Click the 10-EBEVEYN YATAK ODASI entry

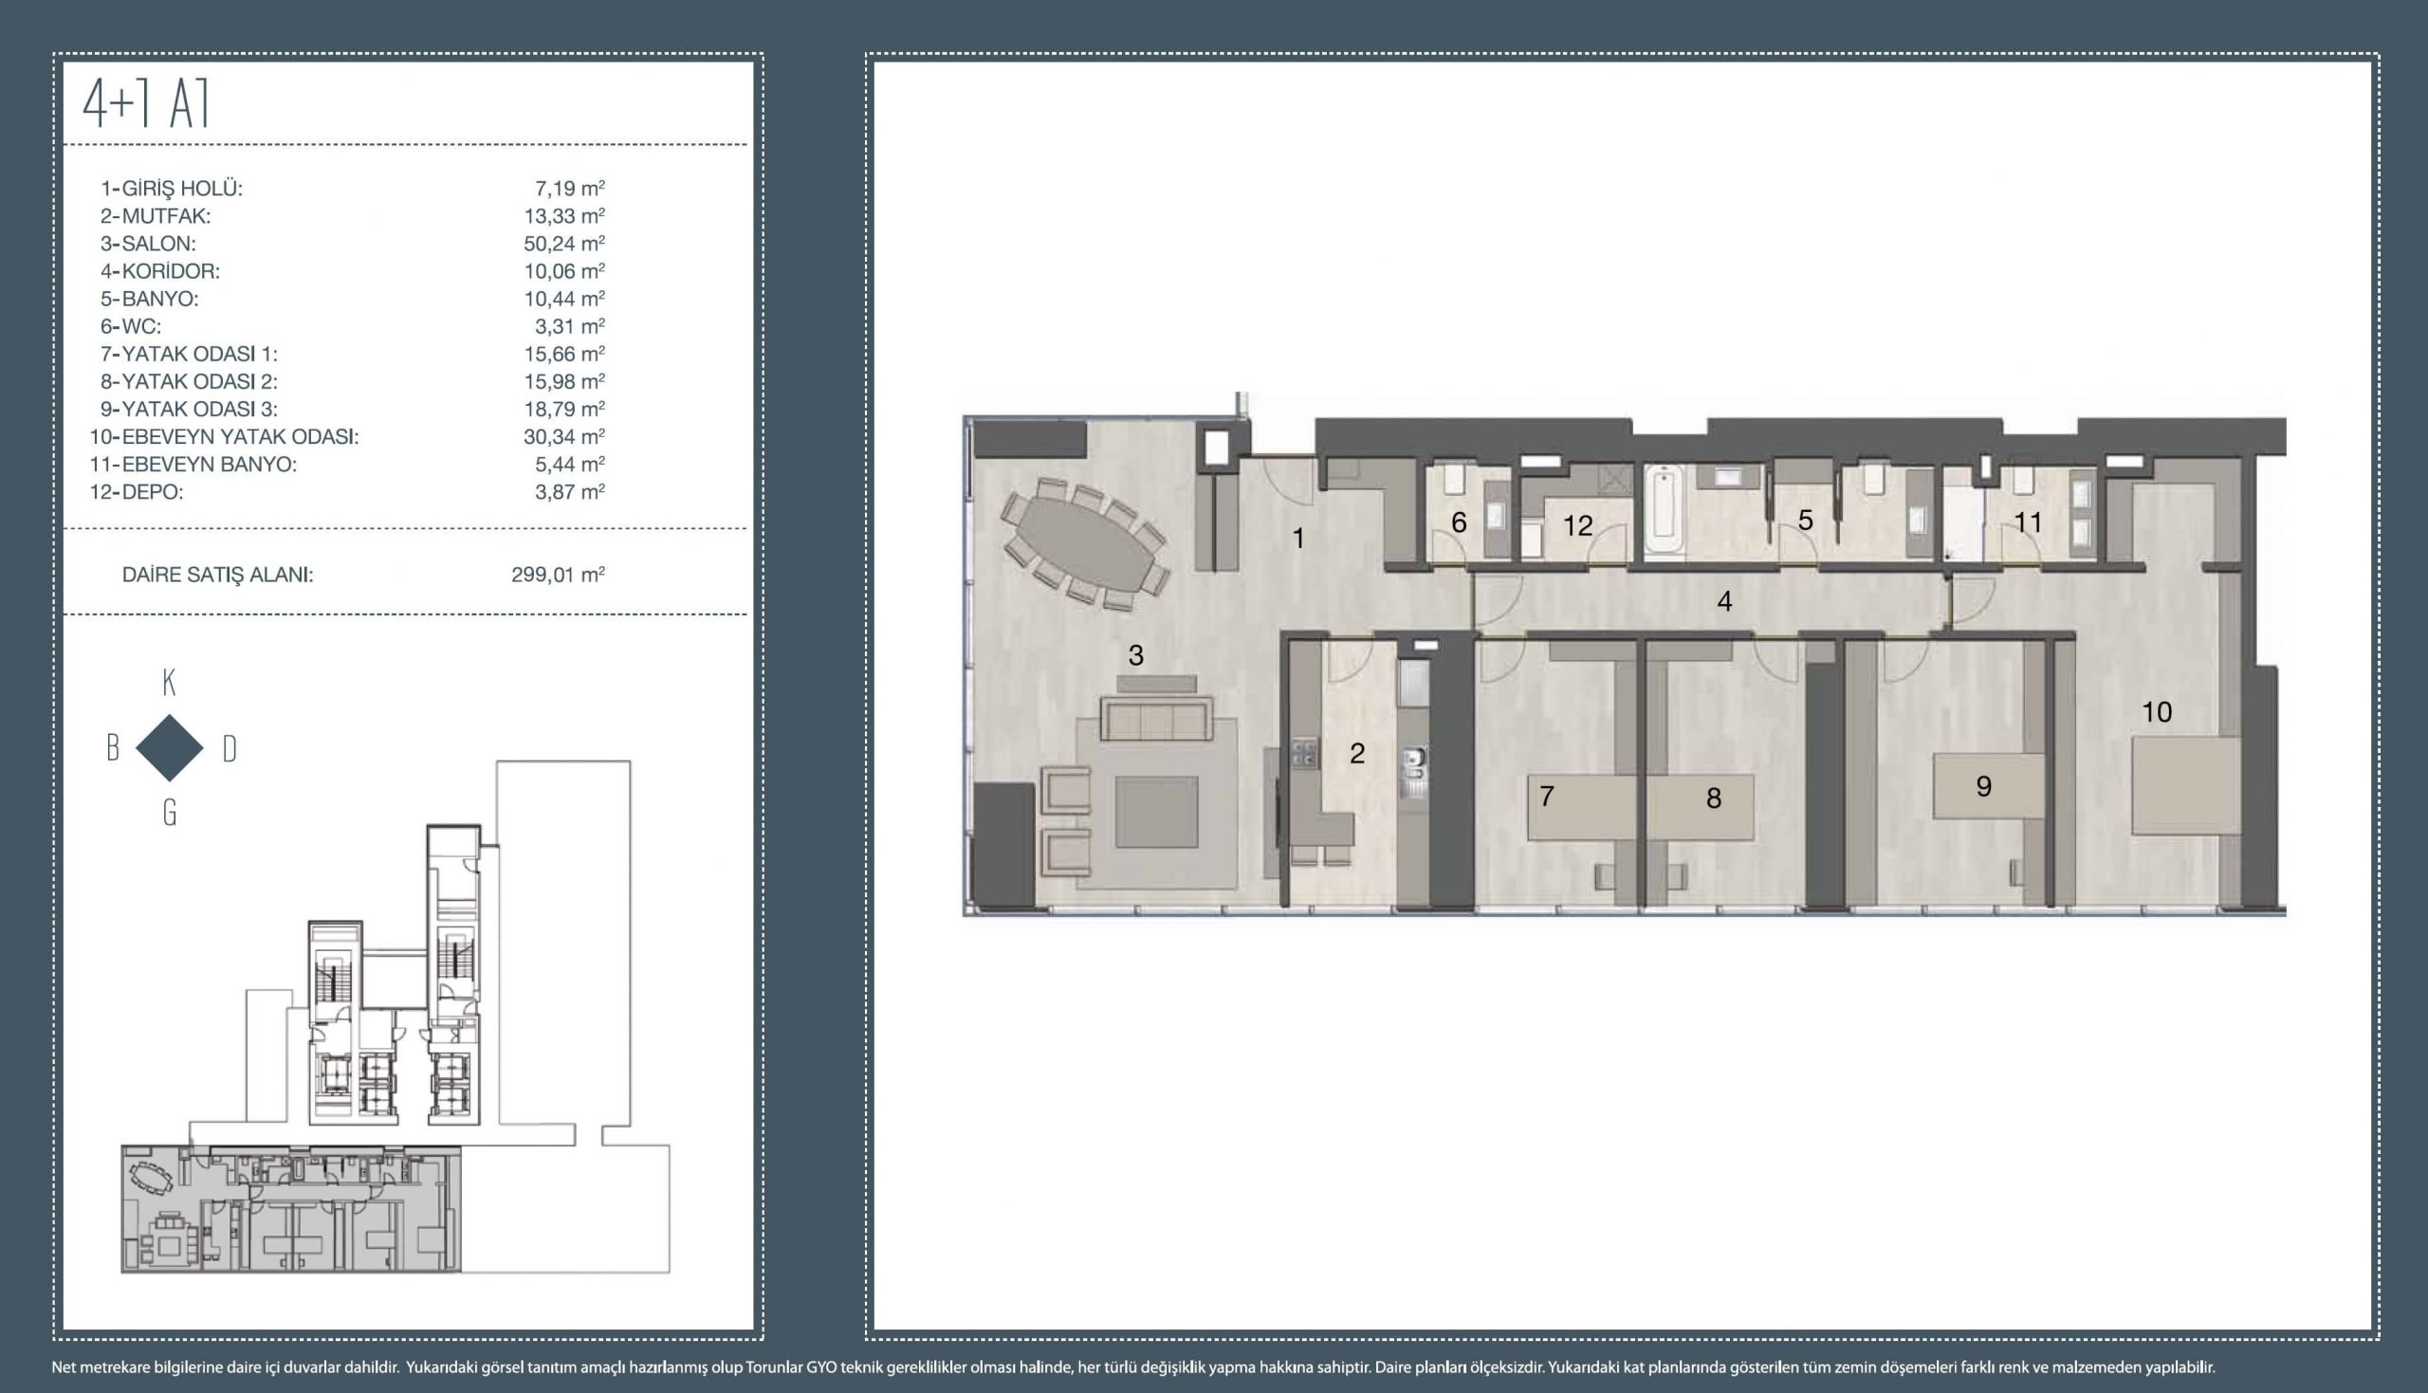pos(225,437)
